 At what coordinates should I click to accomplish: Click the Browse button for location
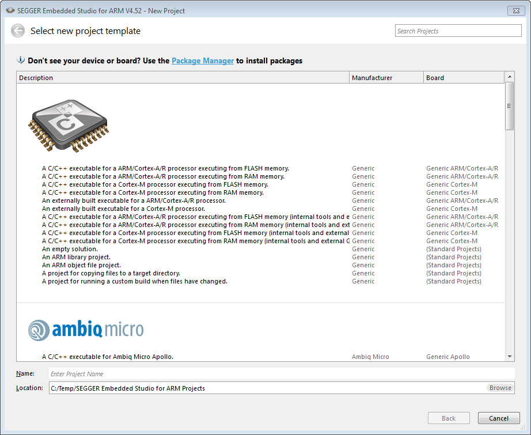click(500, 388)
